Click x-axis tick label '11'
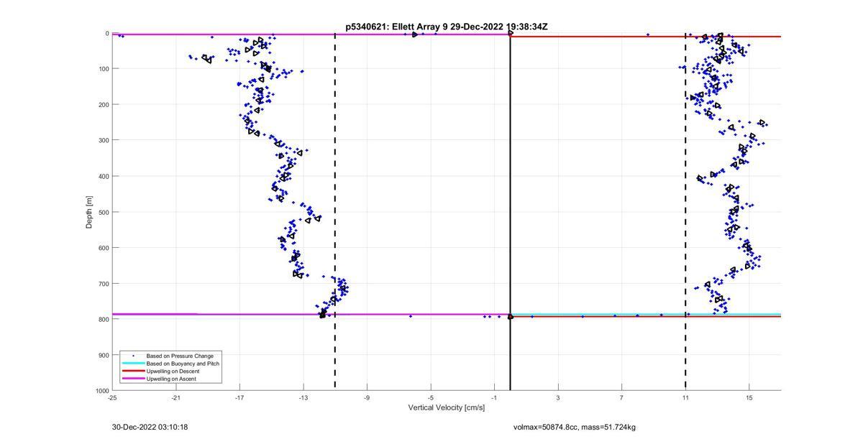Viewport: 863px width, 439px height. click(x=685, y=397)
